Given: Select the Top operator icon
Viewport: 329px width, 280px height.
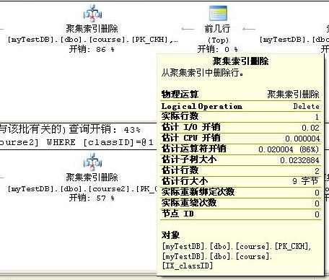Looking at the screenshot, I should tap(218, 13).
